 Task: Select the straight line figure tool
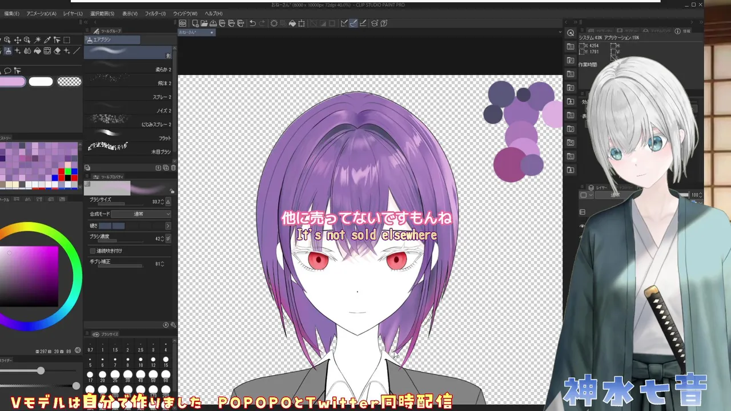tap(77, 51)
